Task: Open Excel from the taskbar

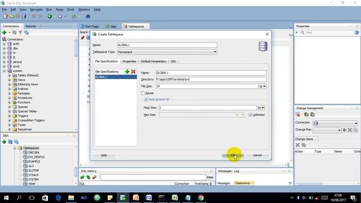Action: [175, 198]
